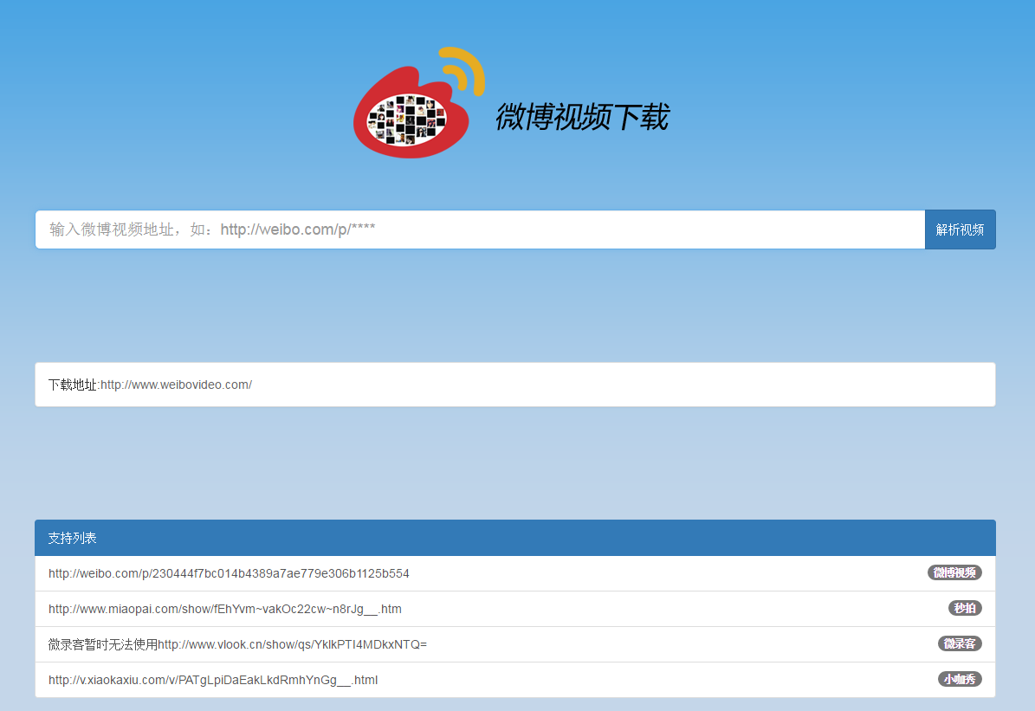Image resolution: width=1035 pixels, height=711 pixels.
Task: Click the first row of the support list
Action: click(x=229, y=572)
